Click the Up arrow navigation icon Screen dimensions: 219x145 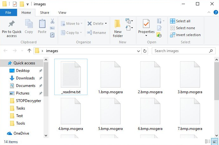pos(29,51)
